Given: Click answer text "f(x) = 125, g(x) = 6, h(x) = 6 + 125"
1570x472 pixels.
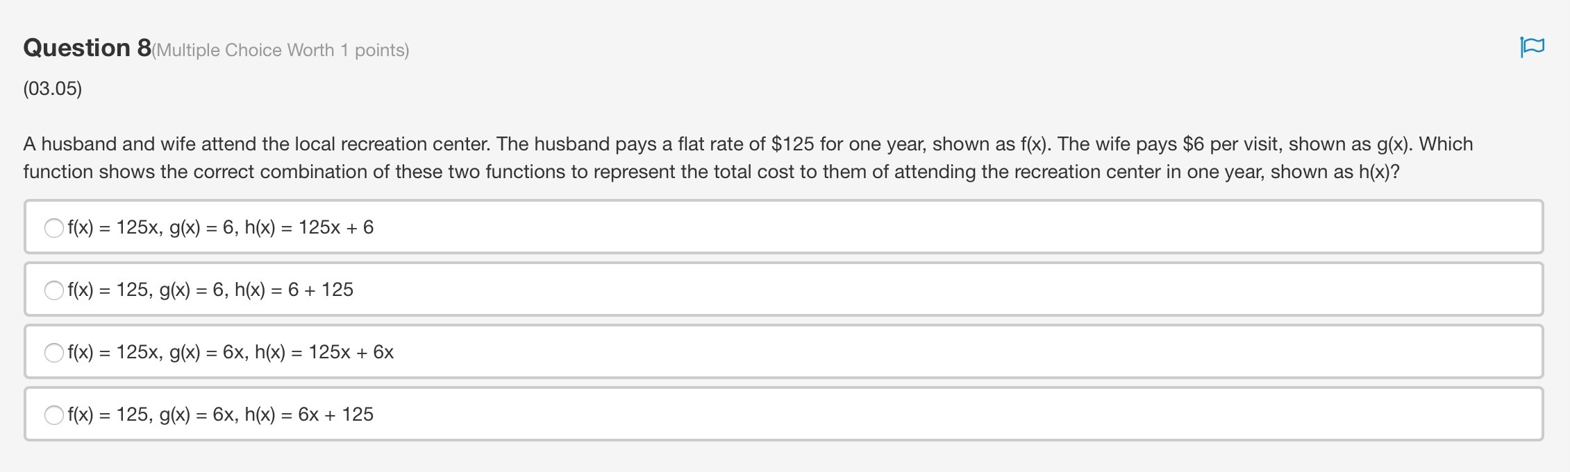Looking at the screenshot, I should point(210,290).
